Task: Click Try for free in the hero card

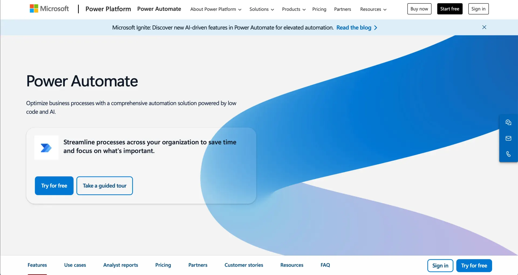Action: (x=54, y=186)
